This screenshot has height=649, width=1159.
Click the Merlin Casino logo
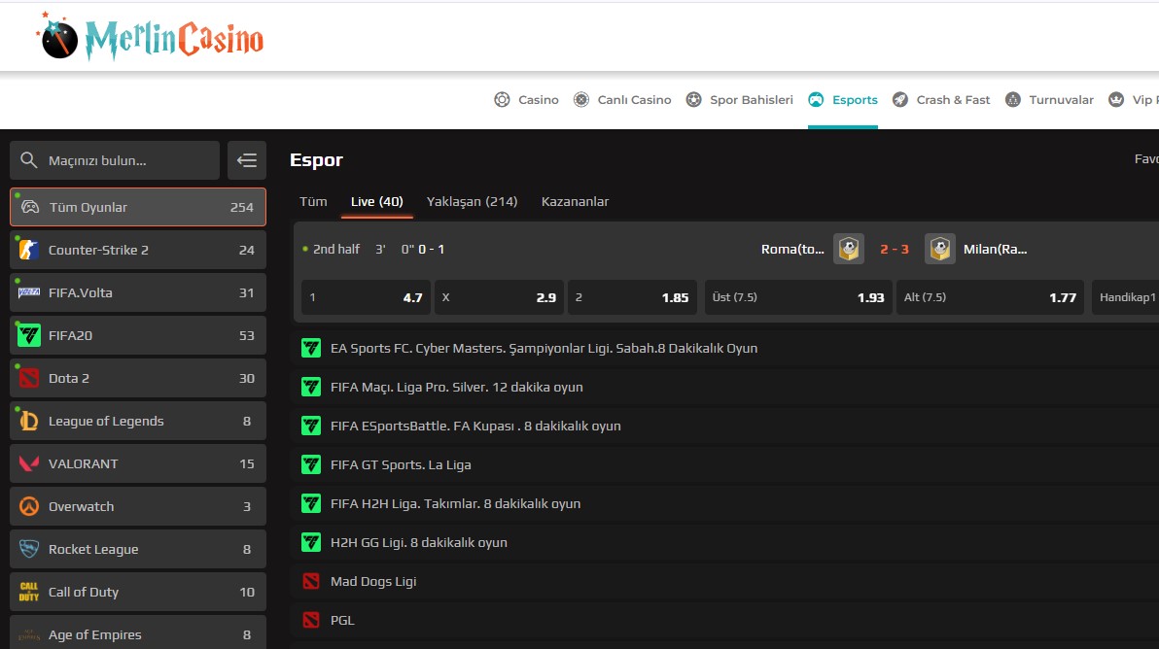pyautogui.click(x=151, y=37)
